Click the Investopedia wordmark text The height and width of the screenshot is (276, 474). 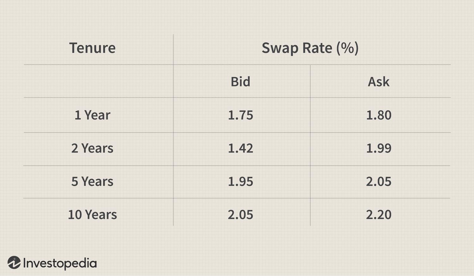coord(60,263)
